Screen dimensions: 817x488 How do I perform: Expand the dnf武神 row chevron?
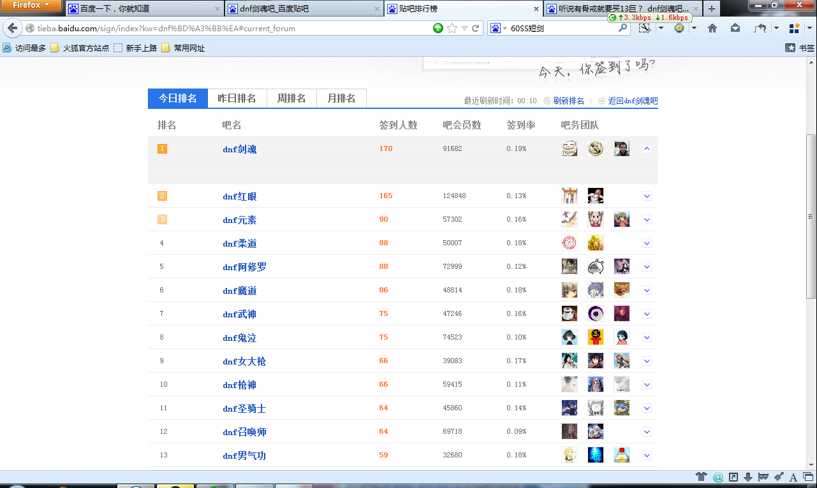pos(647,314)
